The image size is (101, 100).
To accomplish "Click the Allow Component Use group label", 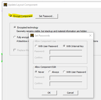I will (45, 41).
